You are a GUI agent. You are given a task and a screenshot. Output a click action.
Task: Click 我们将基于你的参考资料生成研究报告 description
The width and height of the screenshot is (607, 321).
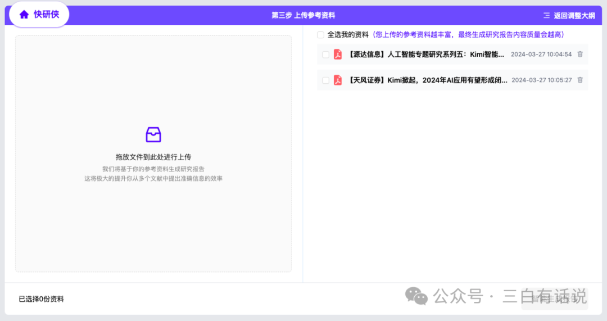pyautogui.click(x=153, y=169)
